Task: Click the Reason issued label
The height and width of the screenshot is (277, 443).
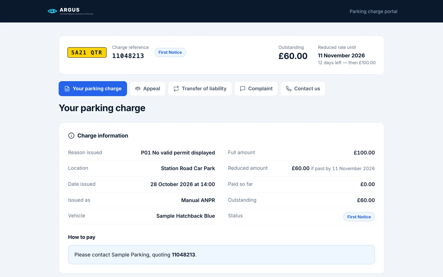Action: click(x=85, y=153)
